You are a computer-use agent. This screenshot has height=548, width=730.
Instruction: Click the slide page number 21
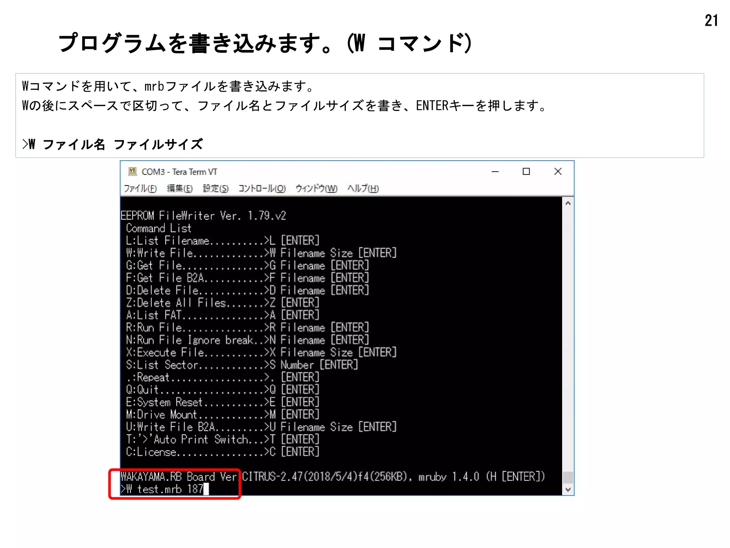coord(711,20)
